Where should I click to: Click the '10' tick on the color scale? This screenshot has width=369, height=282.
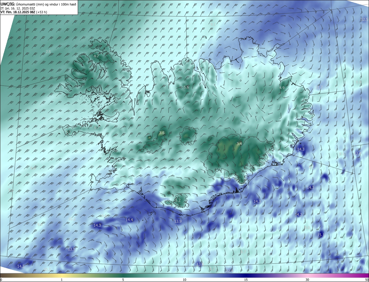(184, 280)
